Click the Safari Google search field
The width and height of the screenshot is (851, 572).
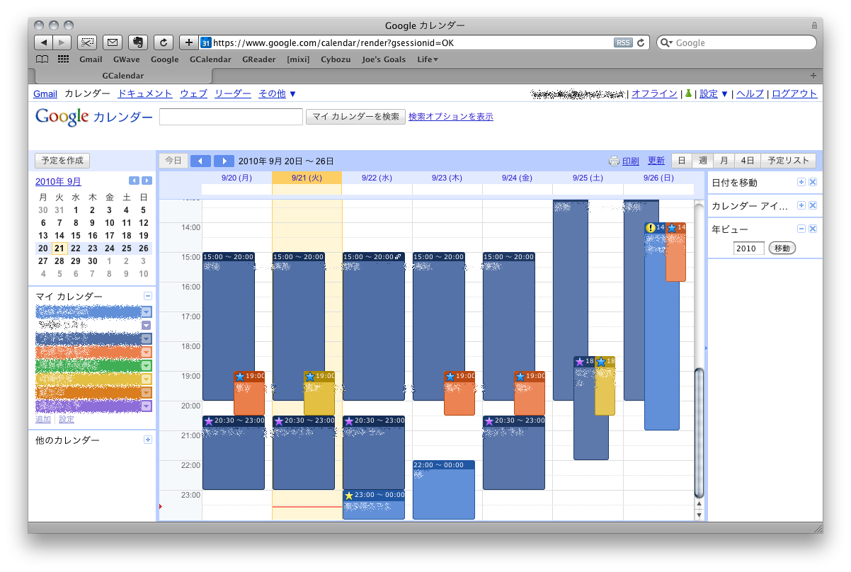737,42
